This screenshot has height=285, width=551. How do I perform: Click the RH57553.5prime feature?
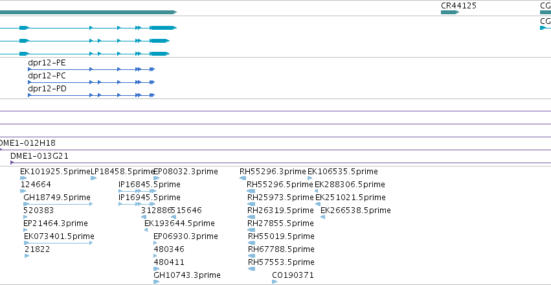252,269
